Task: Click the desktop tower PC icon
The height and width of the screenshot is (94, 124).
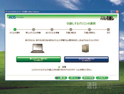Action: [x=85, y=48]
